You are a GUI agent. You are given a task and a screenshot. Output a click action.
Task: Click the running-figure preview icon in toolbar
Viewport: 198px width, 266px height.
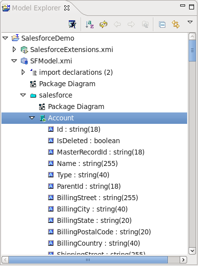coord(72,24)
